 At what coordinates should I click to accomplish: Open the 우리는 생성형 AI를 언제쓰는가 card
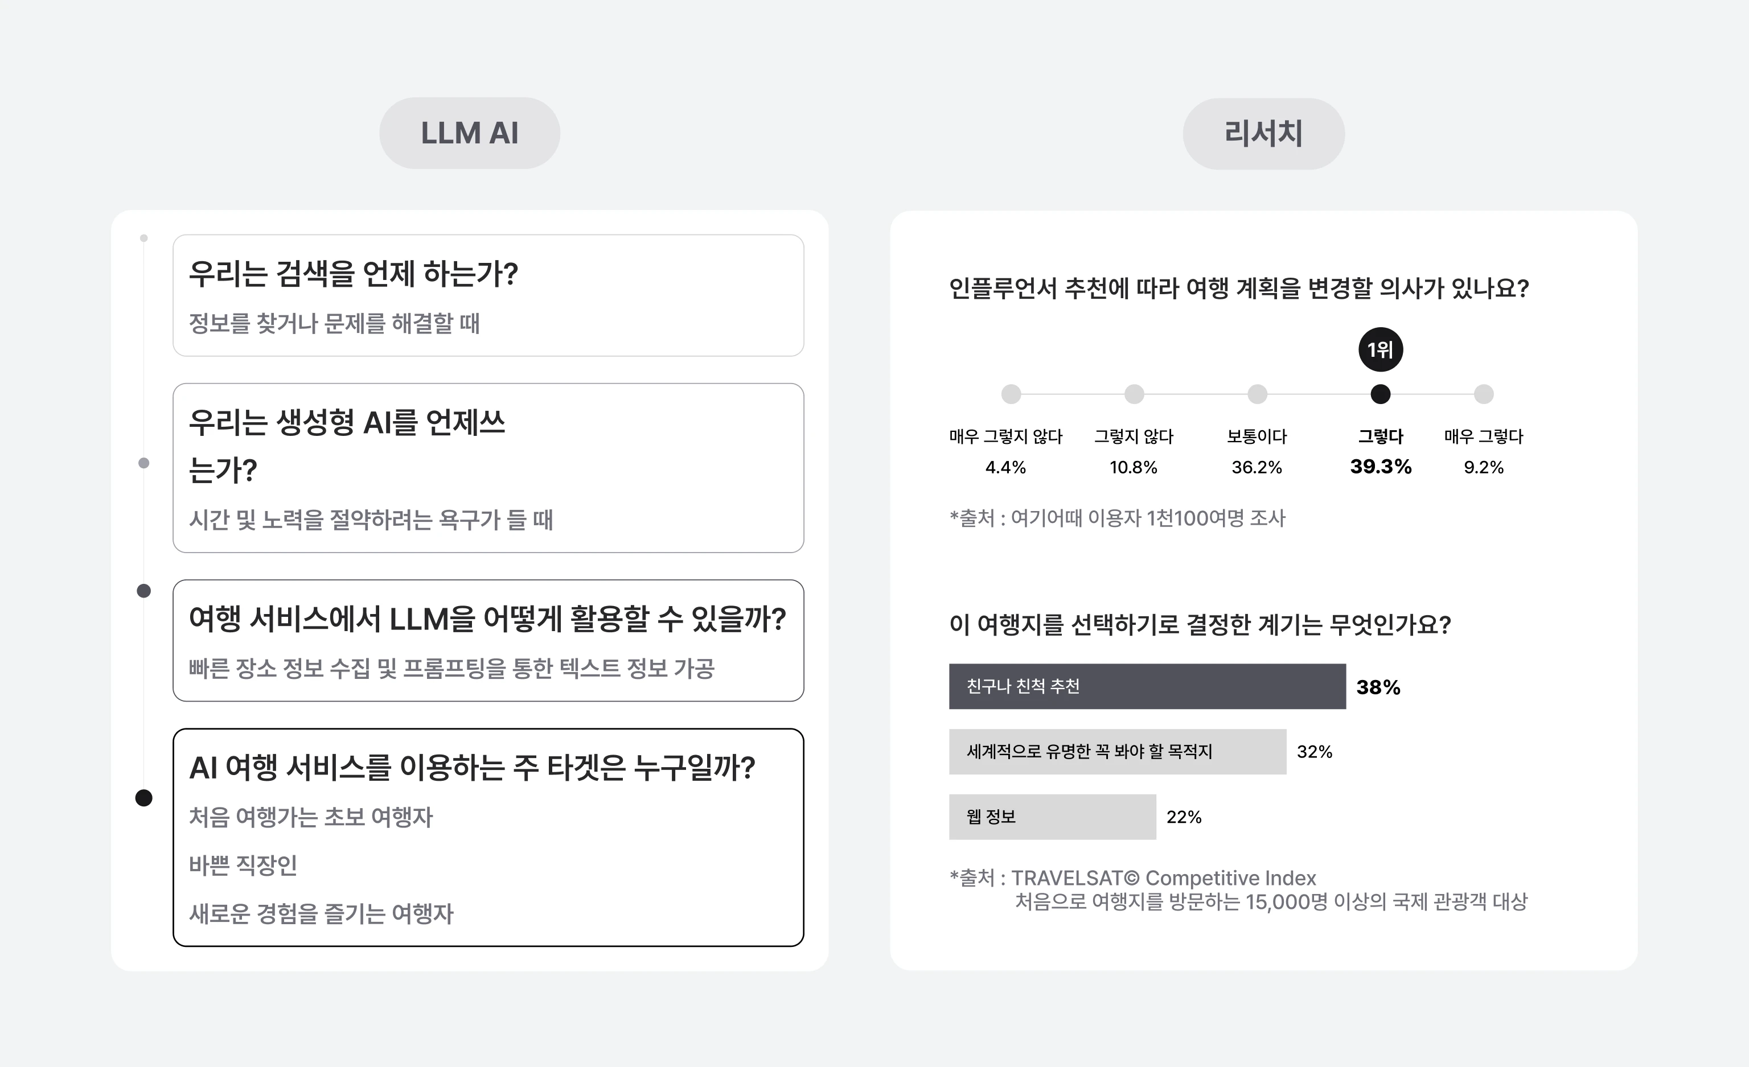[488, 468]
